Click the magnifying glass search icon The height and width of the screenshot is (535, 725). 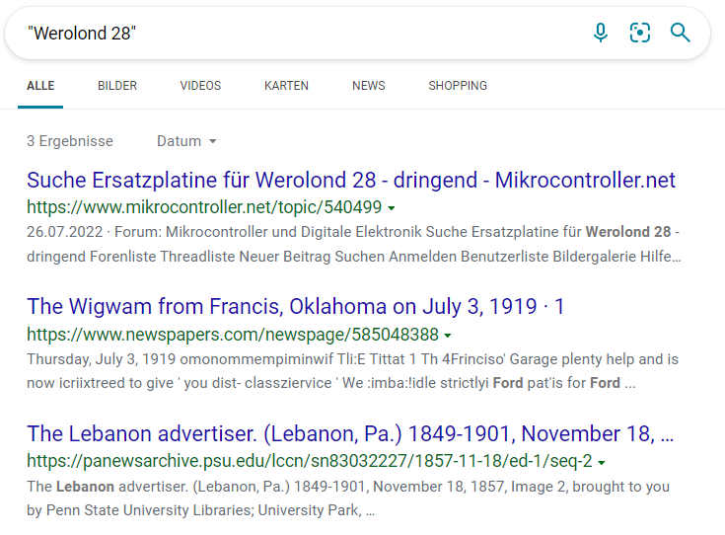click(x=681, y=33)
